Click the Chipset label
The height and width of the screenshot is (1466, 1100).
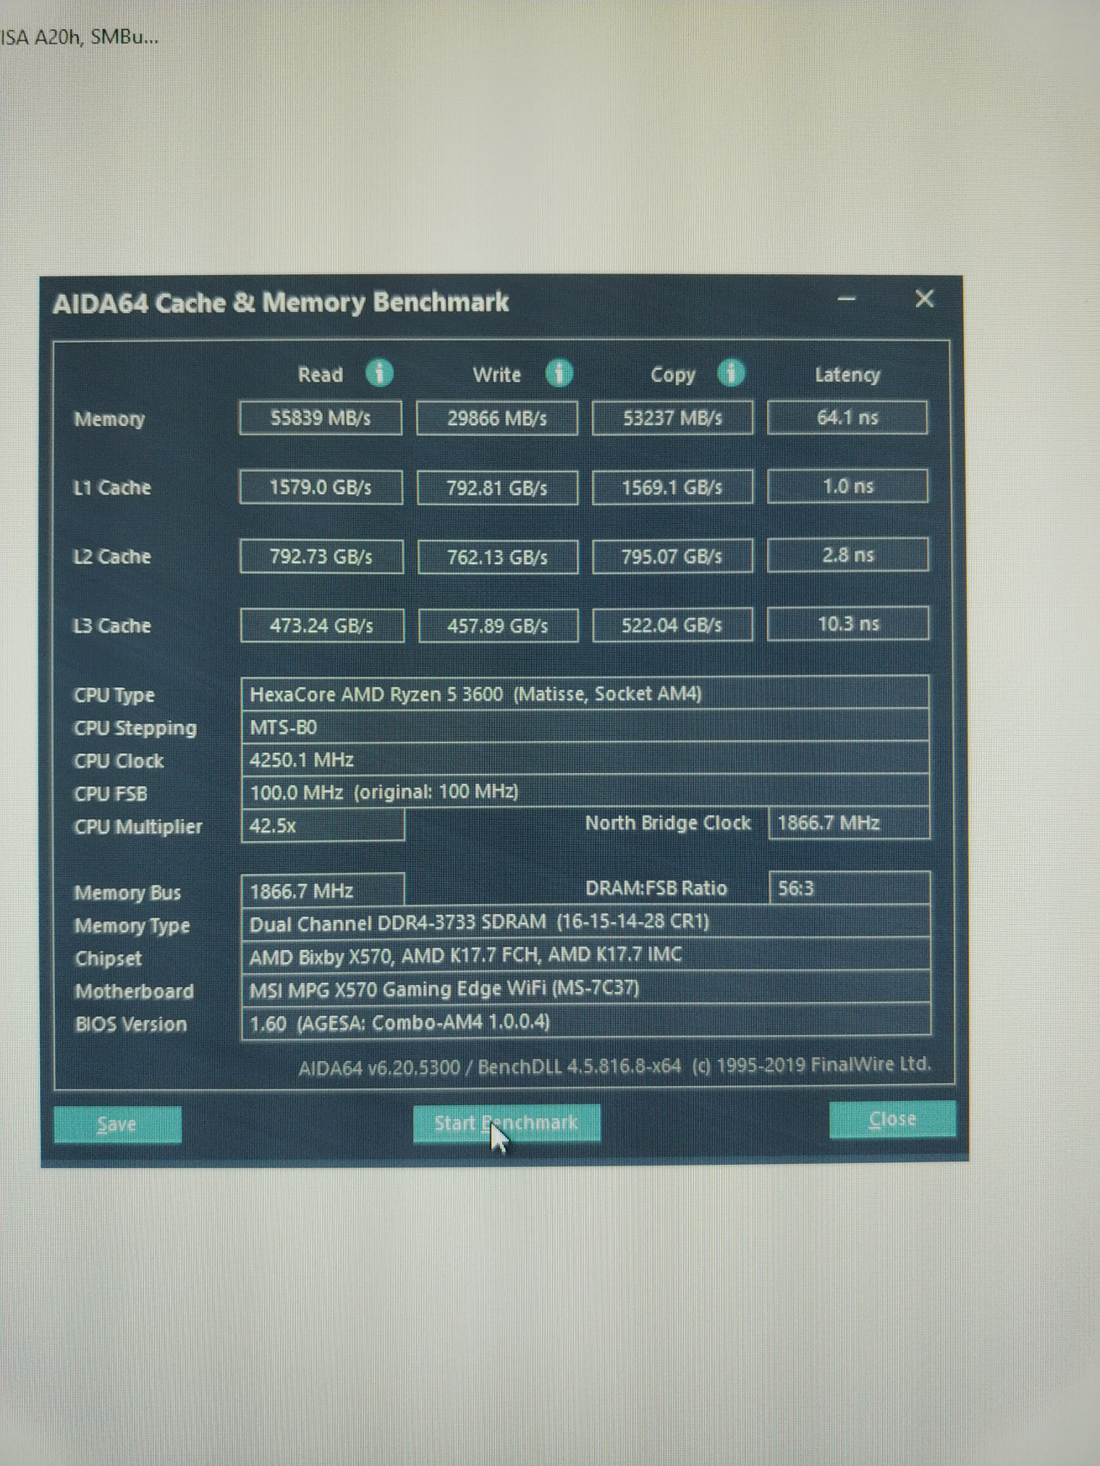[108, 959]
